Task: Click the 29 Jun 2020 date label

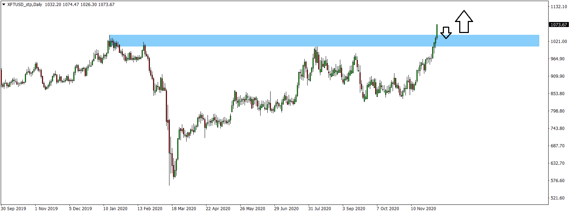Action: [287, 209]
